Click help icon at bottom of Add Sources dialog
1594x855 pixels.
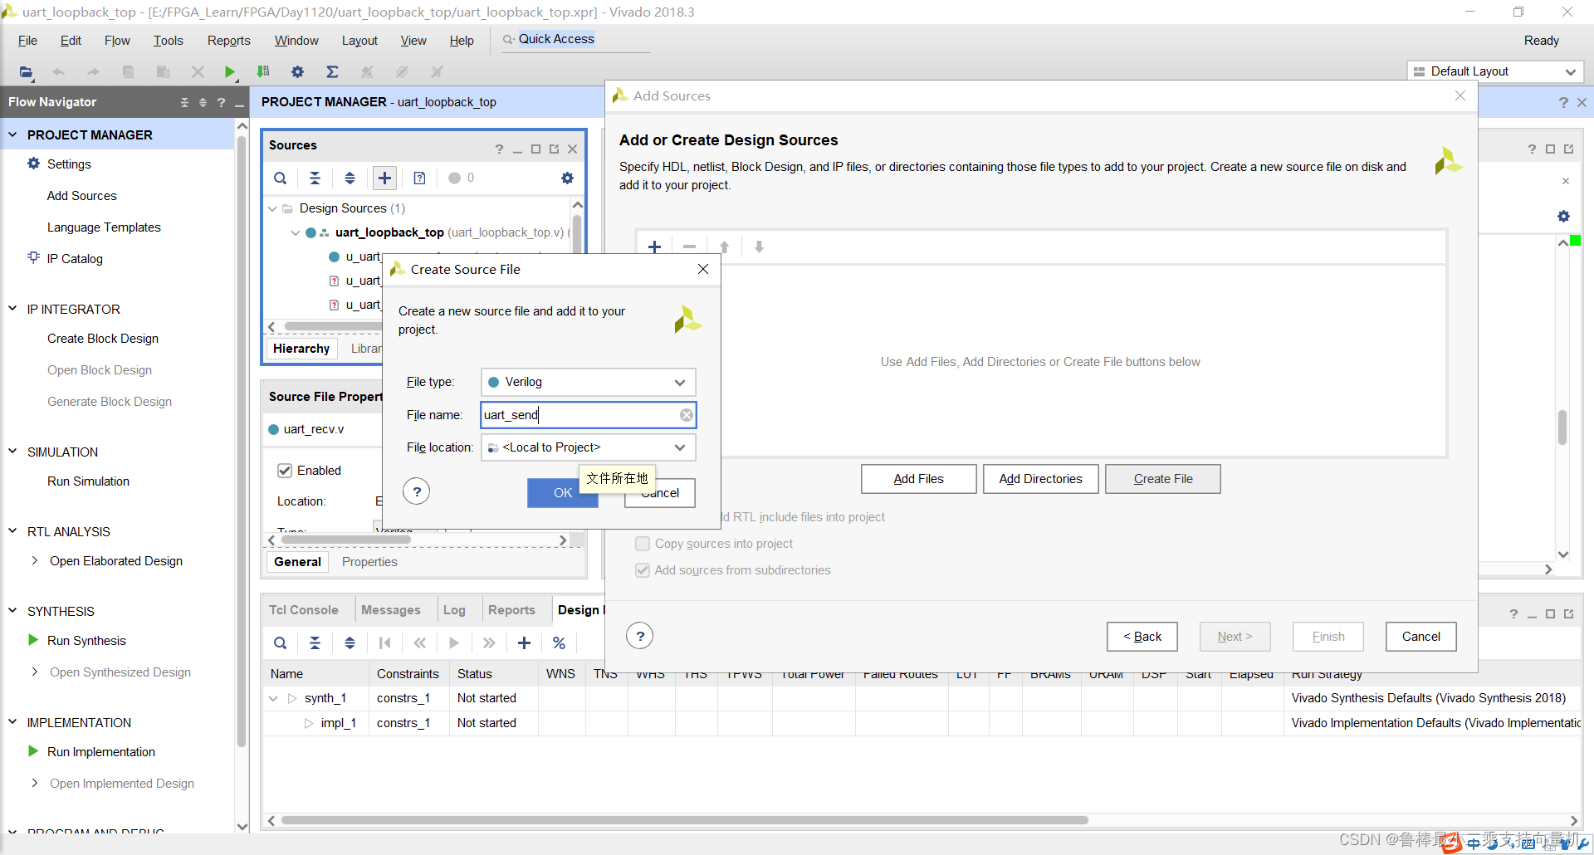click(x=639, y=636)
